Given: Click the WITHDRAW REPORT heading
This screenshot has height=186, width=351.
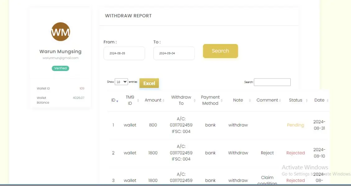Looking at the screenshot, I should coord(128,15).
